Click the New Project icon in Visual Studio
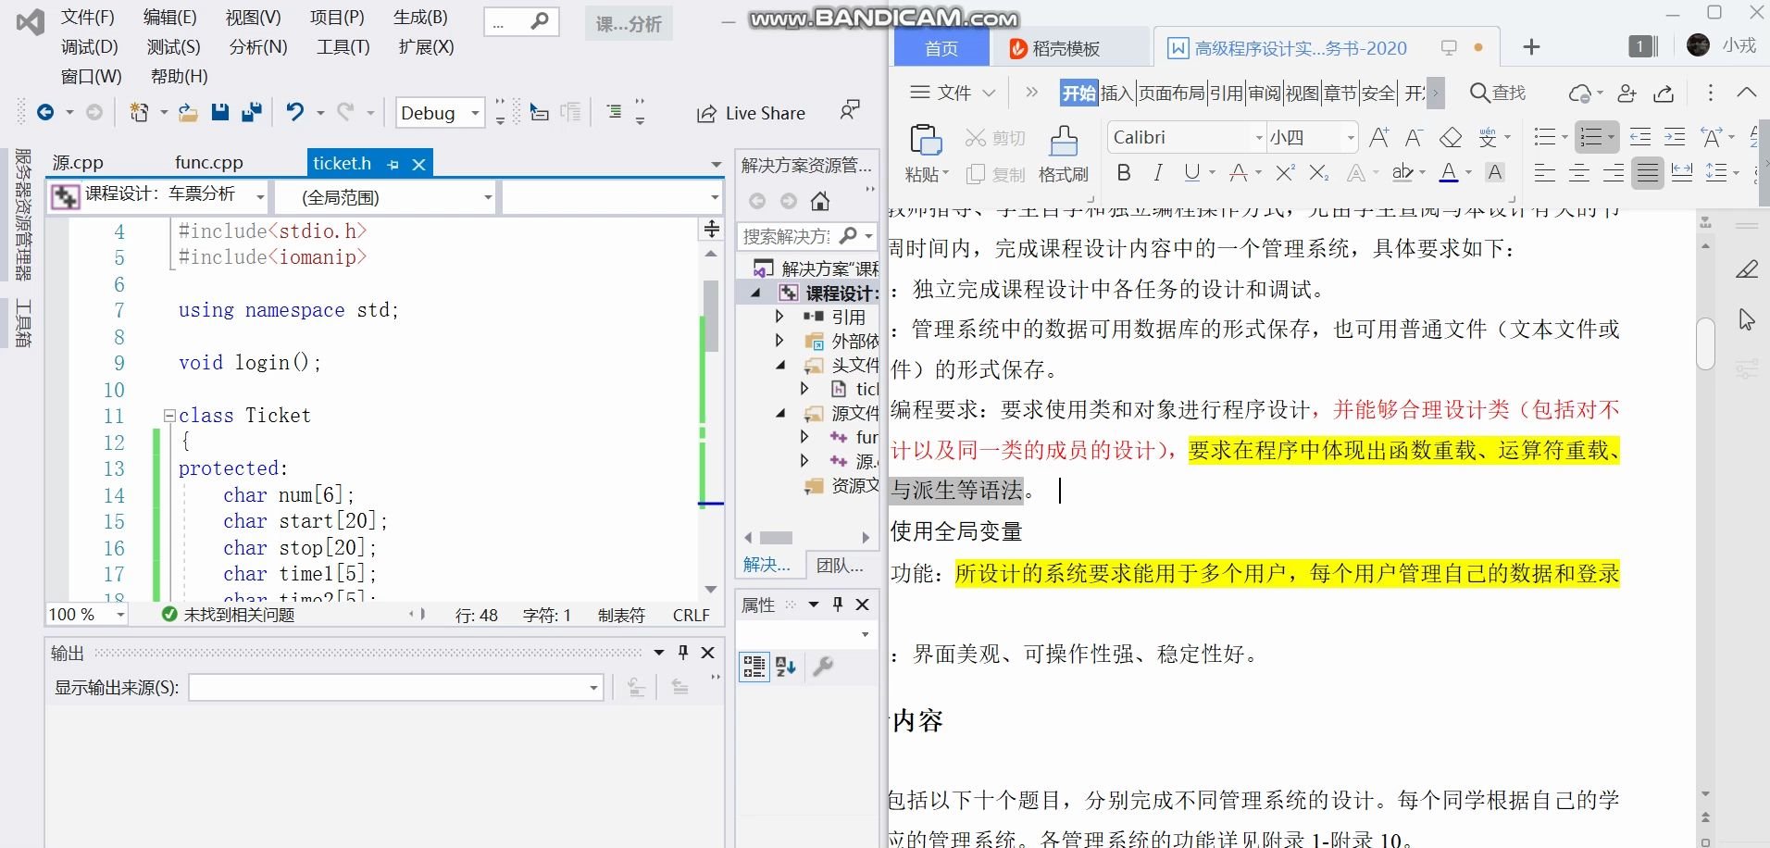The image size is (1770, 848). [139, 112]
